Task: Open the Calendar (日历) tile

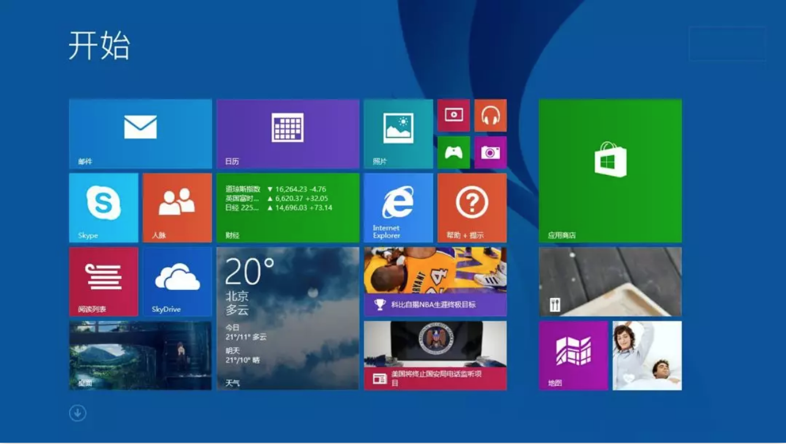Action: 288,134
